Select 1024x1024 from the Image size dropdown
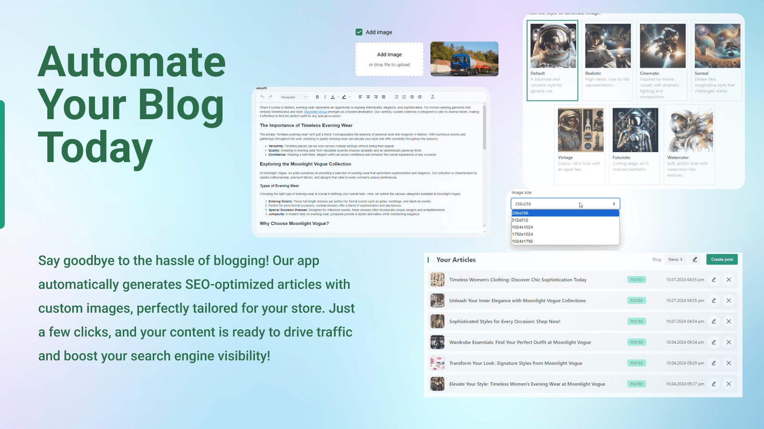This screenshot has height=429, width=764. click(x=523, y=227)
